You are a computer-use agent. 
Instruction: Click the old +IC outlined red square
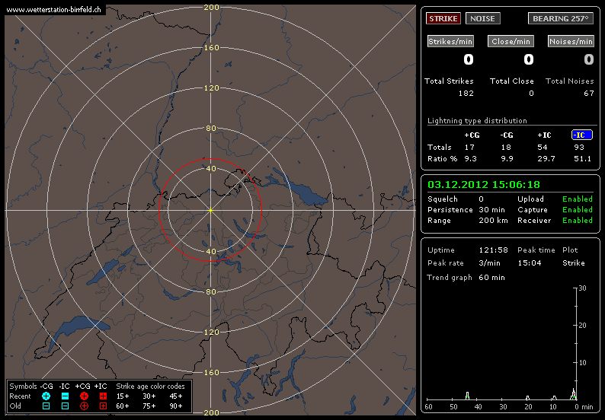coord(103,406)
